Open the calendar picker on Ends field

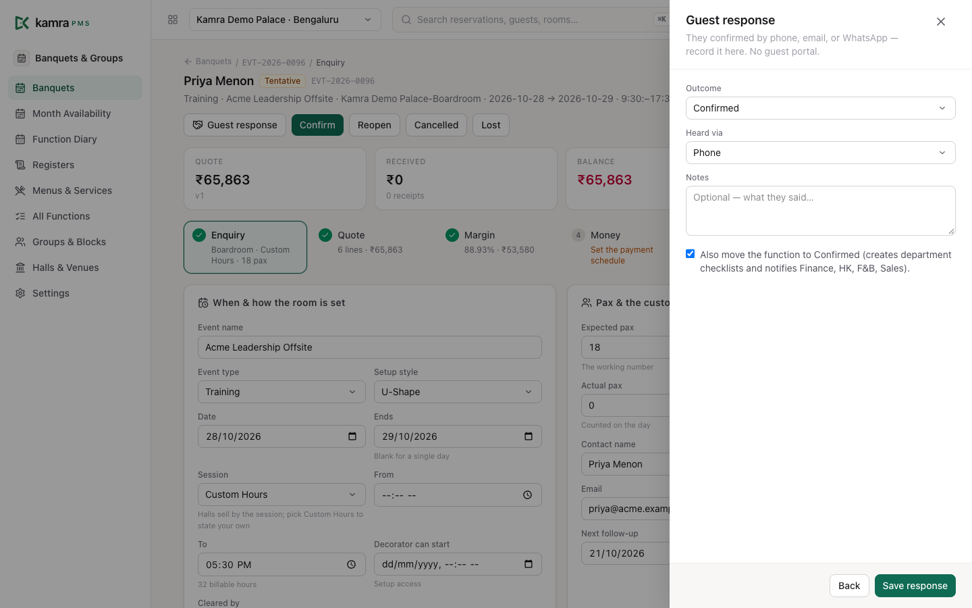[529, 436]
